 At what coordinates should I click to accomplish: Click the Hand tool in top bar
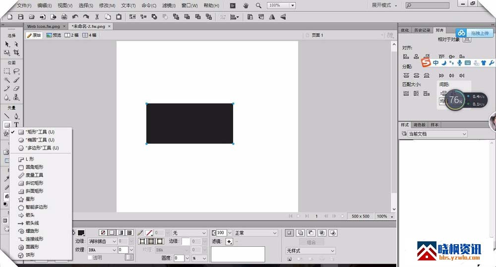point(246,5)
